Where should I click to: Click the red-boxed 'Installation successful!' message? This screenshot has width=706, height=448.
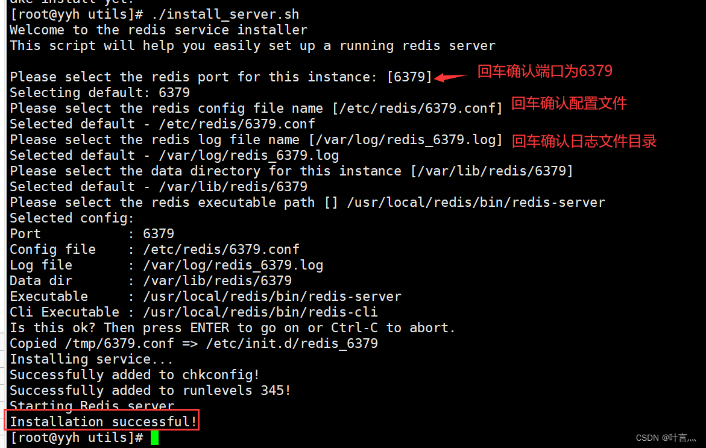[x=103, y=421]
